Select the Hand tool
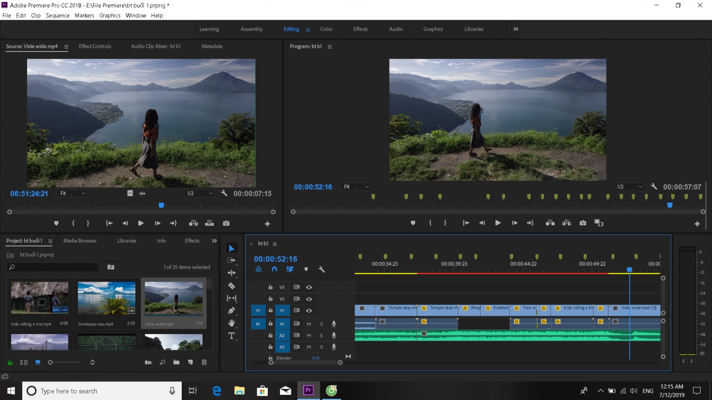 (x=232, y=323)
